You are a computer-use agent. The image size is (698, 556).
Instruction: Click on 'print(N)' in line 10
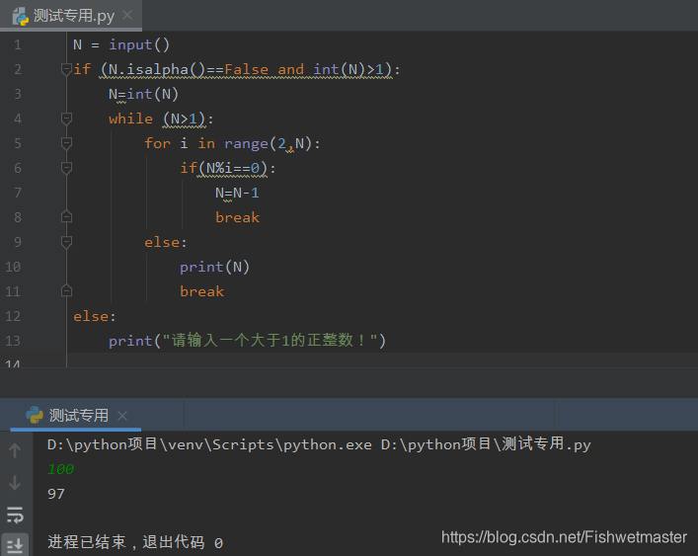214,267
